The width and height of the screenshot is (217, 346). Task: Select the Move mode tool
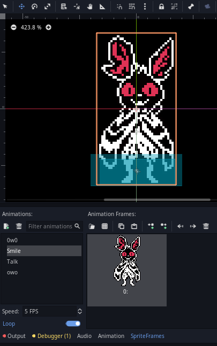click(21, 6)
